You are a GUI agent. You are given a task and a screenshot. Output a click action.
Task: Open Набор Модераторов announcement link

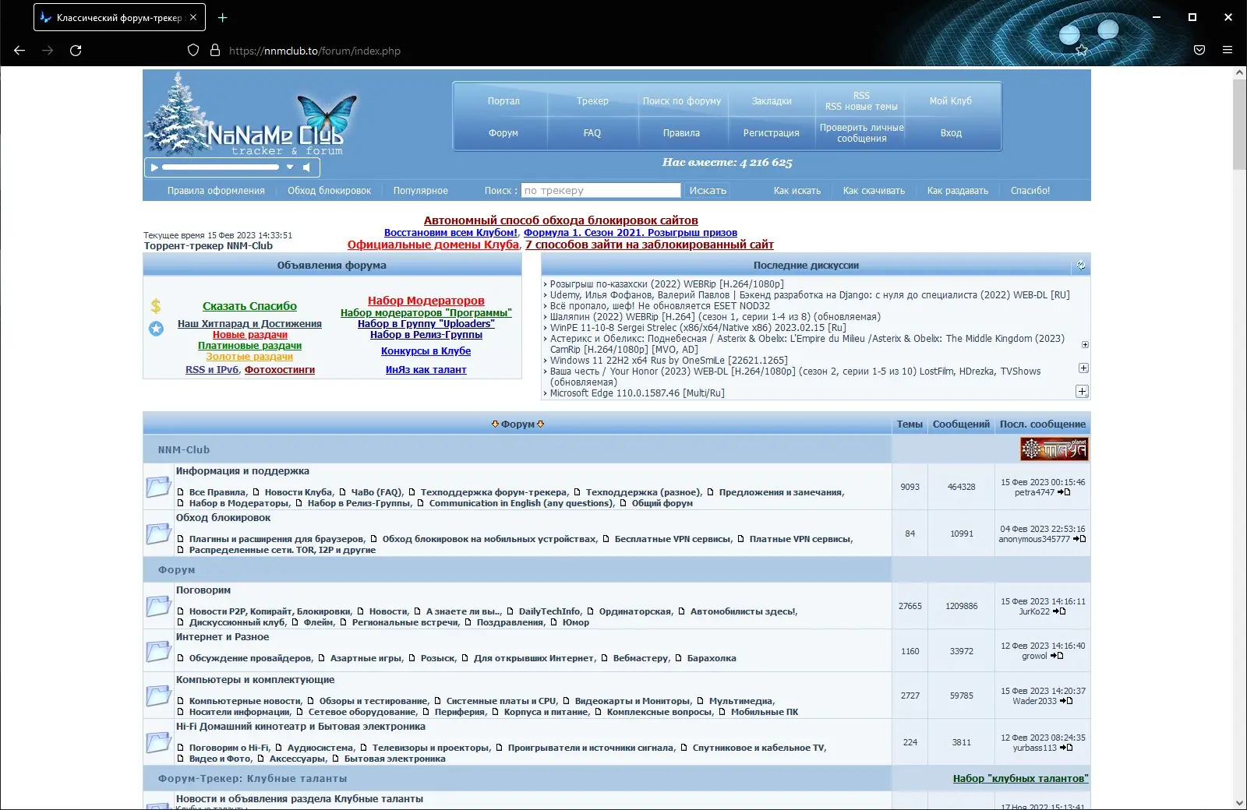pos(426,301)
